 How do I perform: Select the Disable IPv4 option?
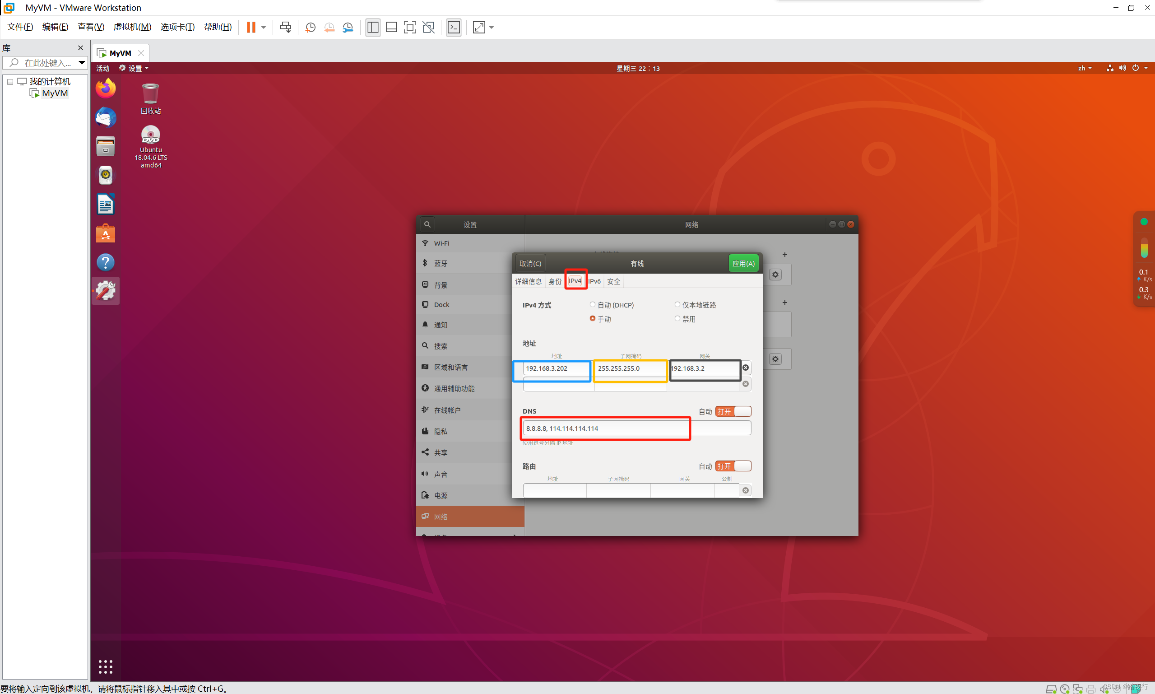(685, 319)
